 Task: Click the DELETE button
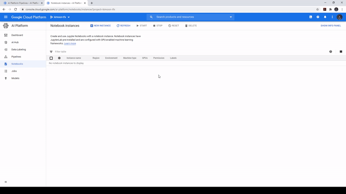point(191,26)
